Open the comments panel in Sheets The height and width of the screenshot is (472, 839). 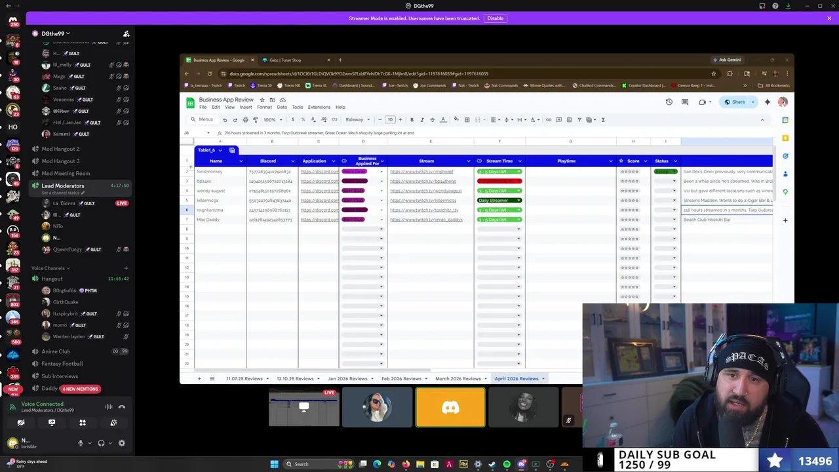click(x=685, y=102)
